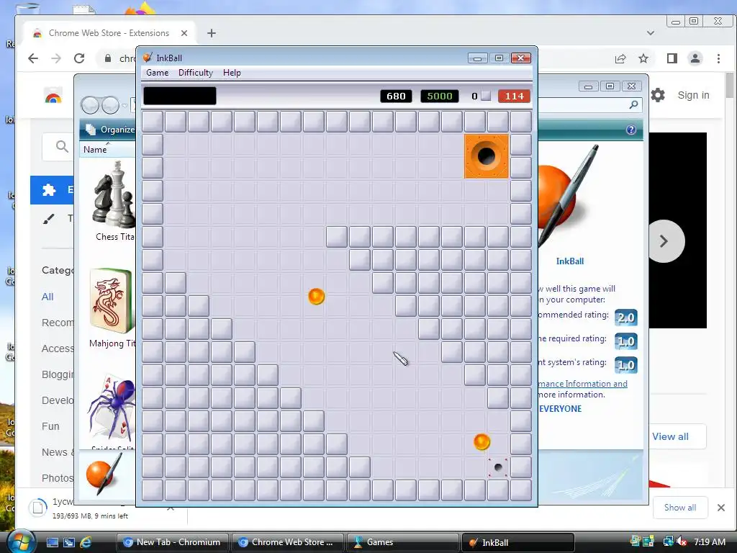Open the performance information link in Games window
This screenshot has width=737, height=553.
point(583,384)
